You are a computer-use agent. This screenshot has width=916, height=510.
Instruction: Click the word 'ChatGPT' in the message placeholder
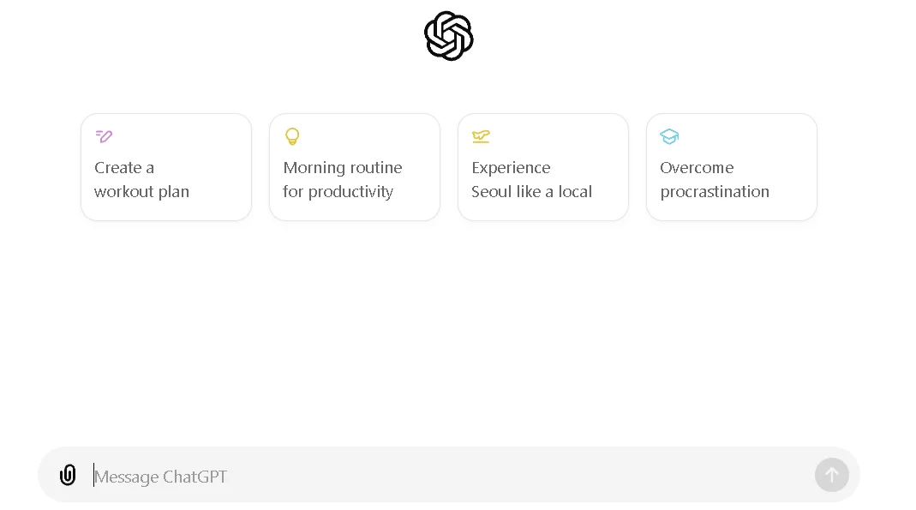click(x=195, y=477)
